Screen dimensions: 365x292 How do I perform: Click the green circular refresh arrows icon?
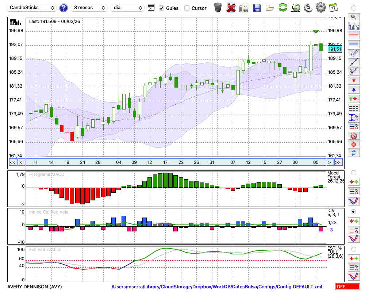(283, 7)
